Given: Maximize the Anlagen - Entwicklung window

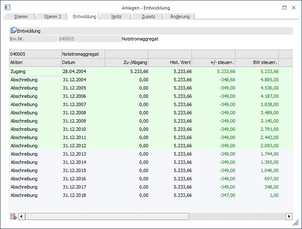Looking at the screenshot, I should (x=284, y=8).
